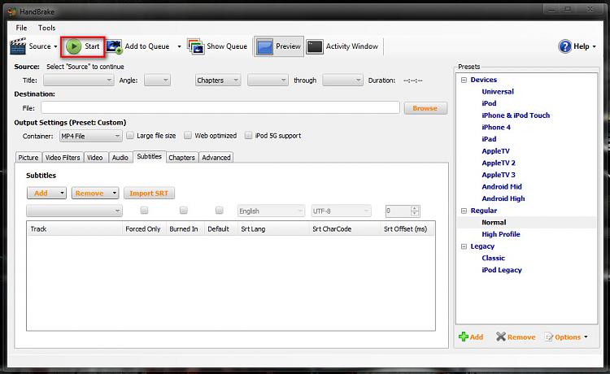
Task: Open the Tools menu
Action: (x=46, y=28)
